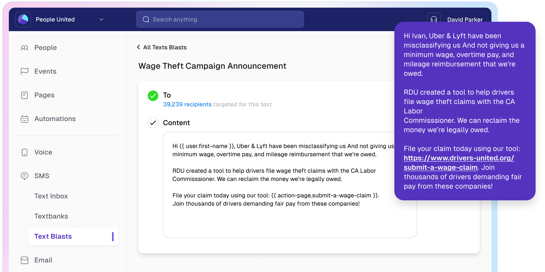
Task: Click inside the message content text area
Action: click(x=290, y=185)
